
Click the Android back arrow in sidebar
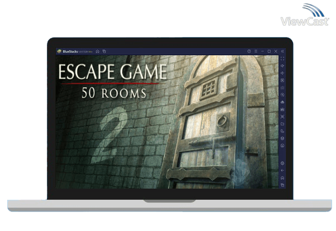pyautogui.click(x=282, y=171)
